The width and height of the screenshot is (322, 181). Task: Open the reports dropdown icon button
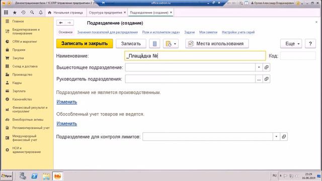tap(171, 44)
